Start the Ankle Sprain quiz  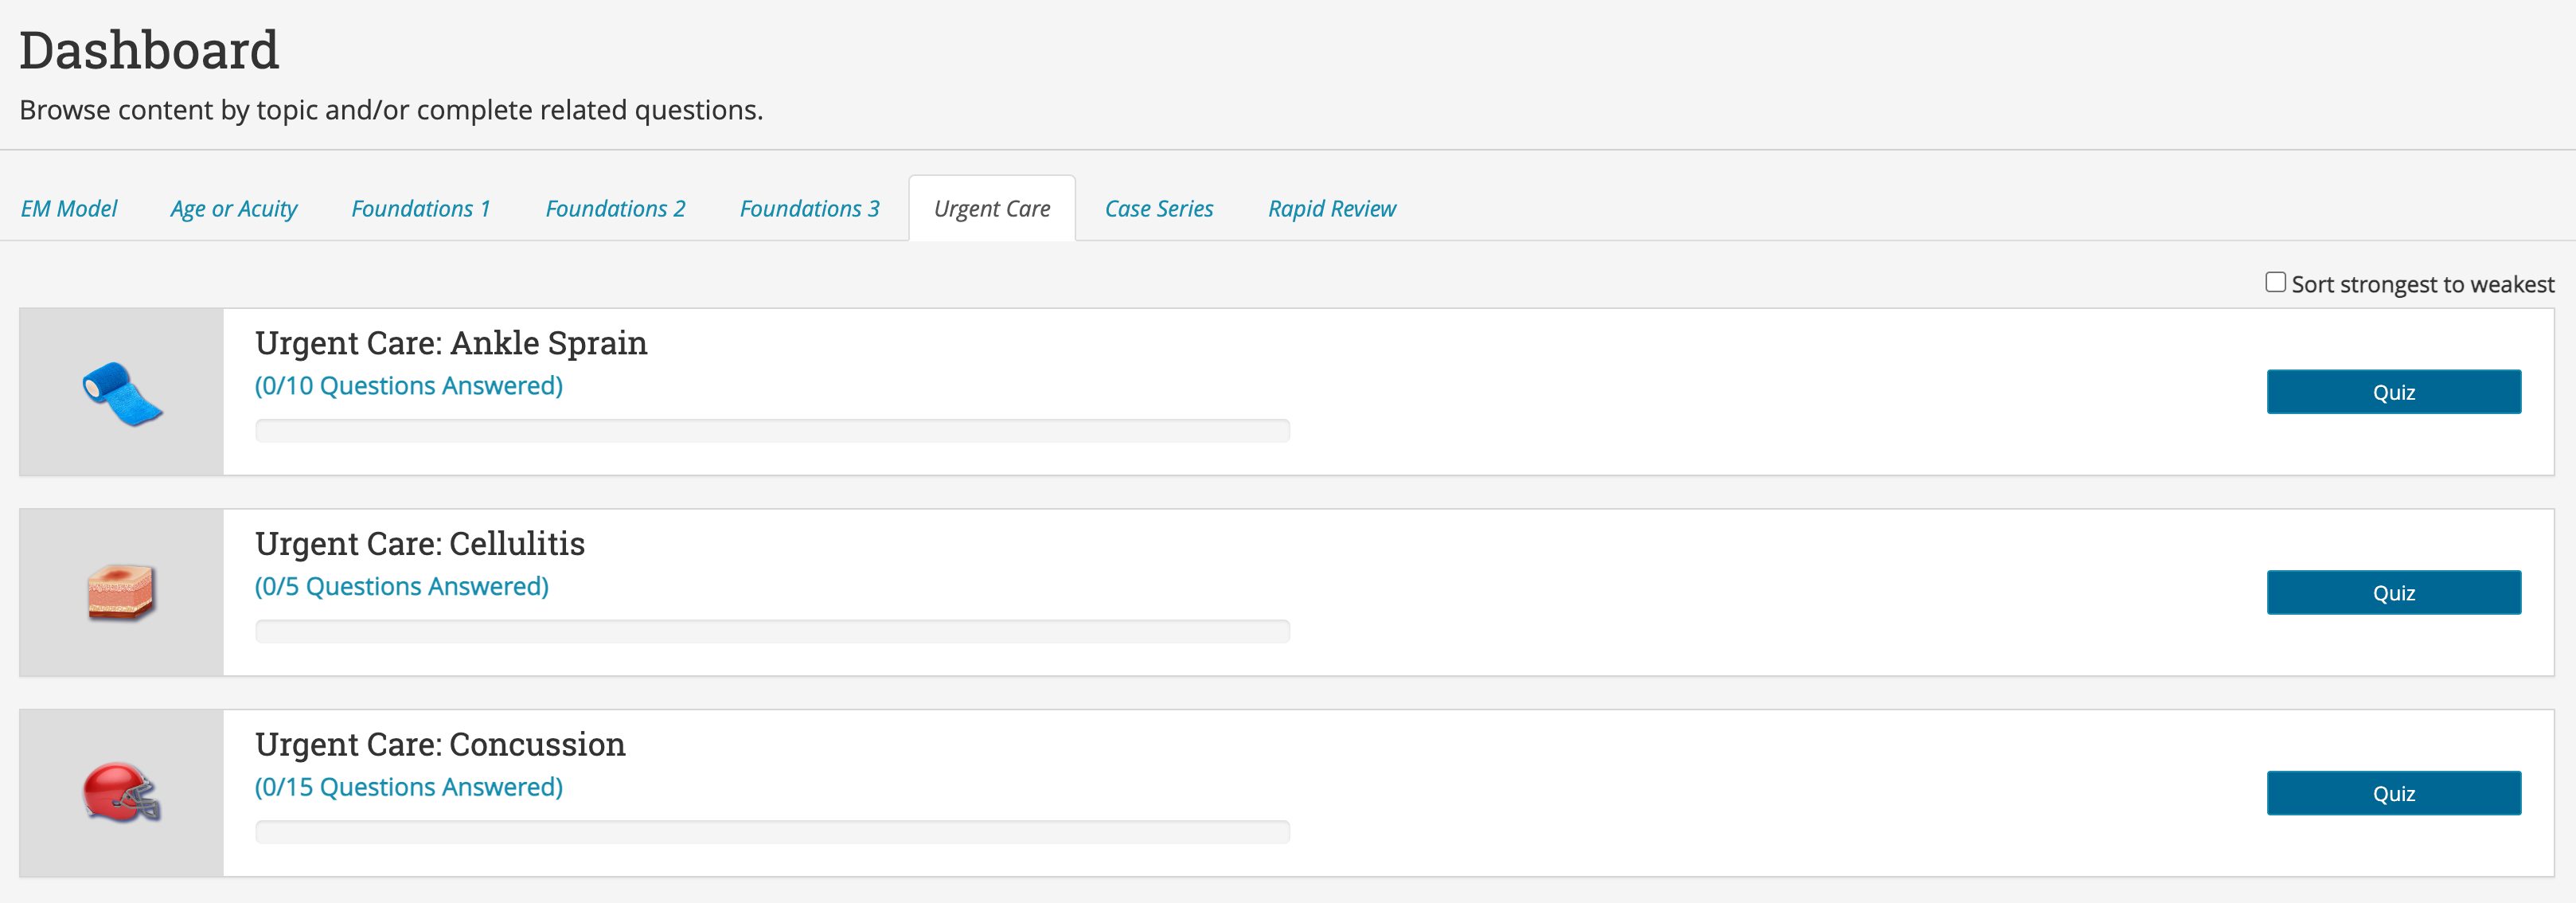pyautogui.click(x=2393, y=391)
